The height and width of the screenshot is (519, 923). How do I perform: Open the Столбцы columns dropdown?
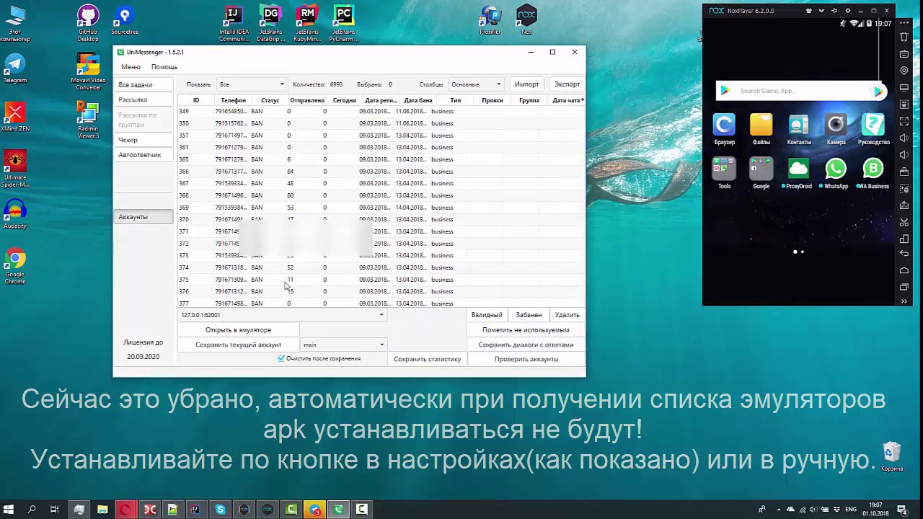tap(475, 84)
